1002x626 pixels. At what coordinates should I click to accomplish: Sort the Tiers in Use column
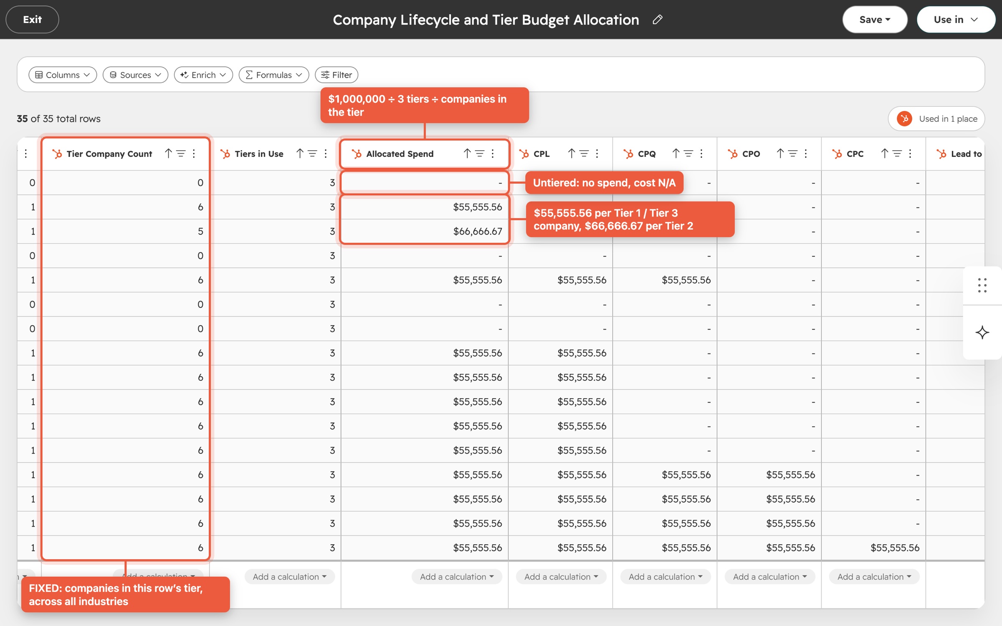[300, 154]
